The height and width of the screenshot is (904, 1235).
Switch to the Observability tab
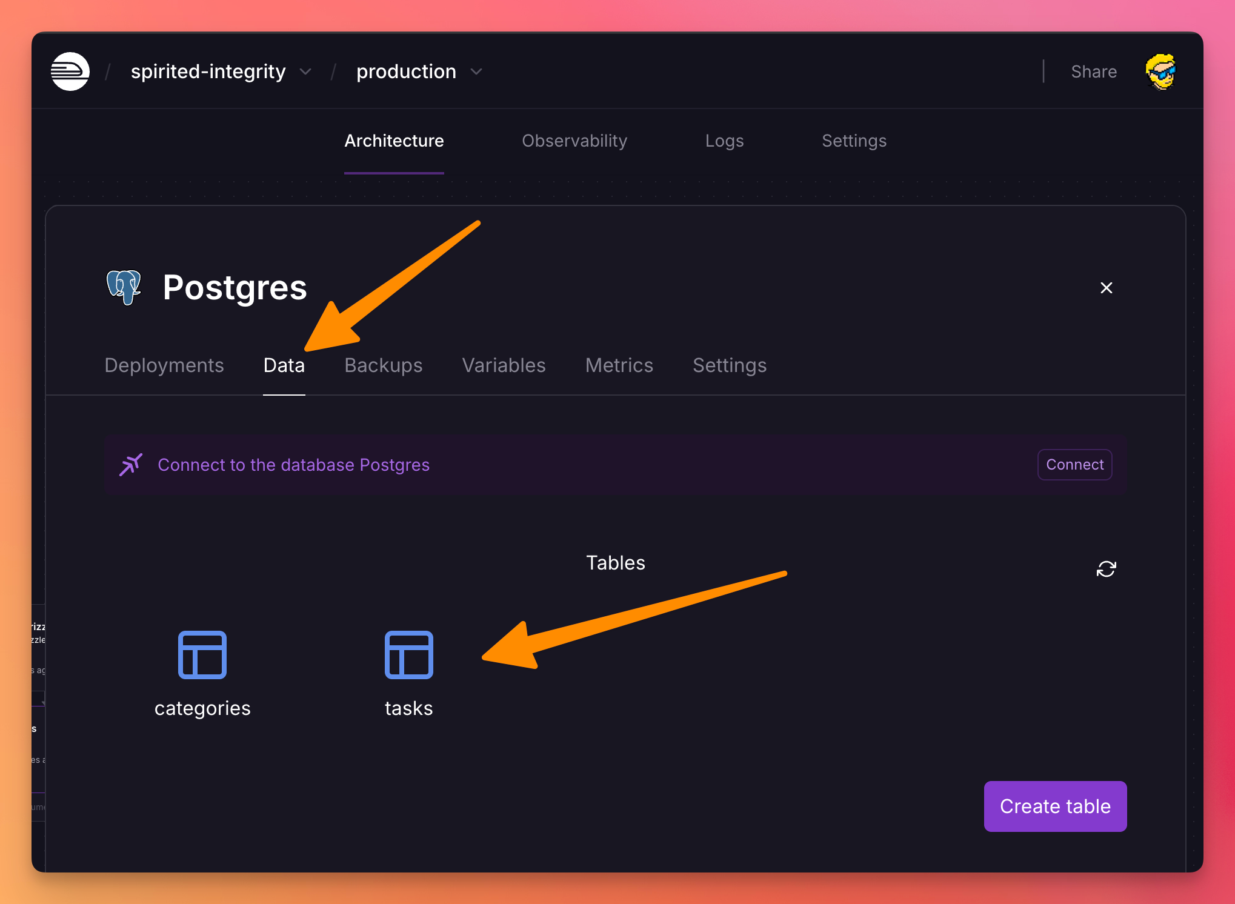point(574,141)
